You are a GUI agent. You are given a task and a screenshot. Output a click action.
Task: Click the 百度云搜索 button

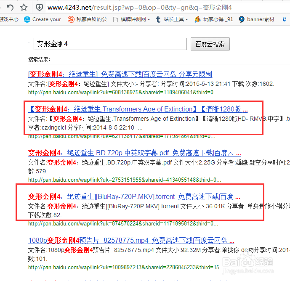(x=210, y=44)
